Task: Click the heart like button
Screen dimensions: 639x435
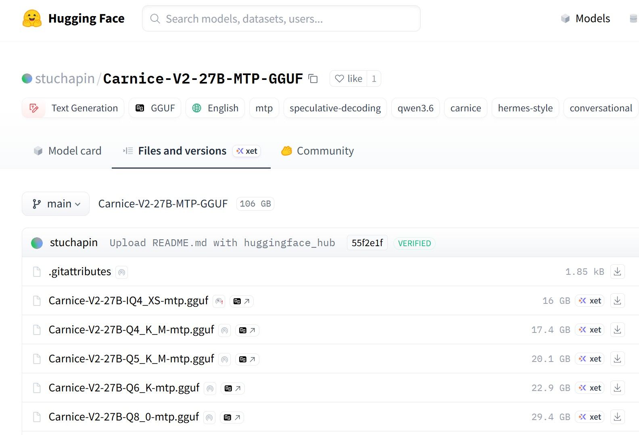Action: [349, 79]
